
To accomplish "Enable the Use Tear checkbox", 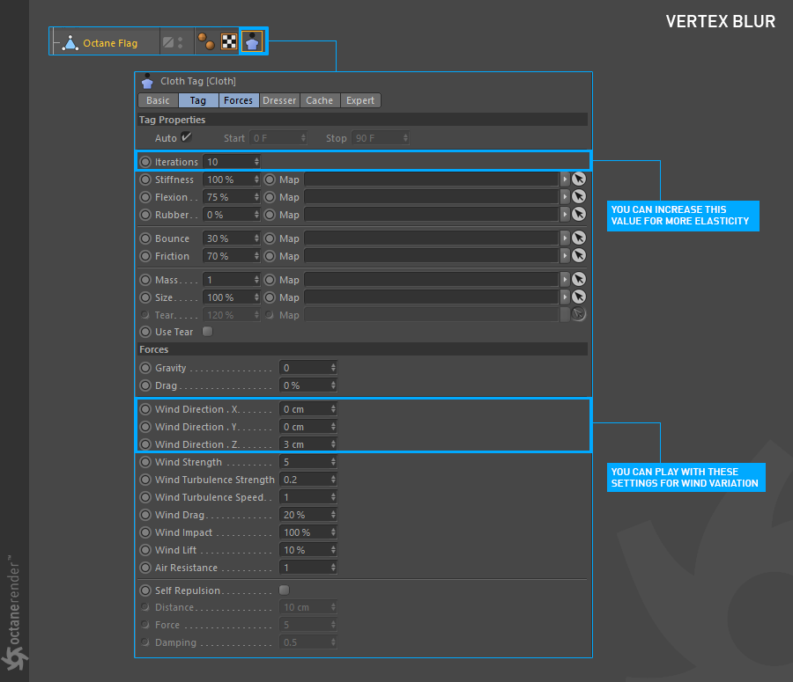I will point(207,332).
